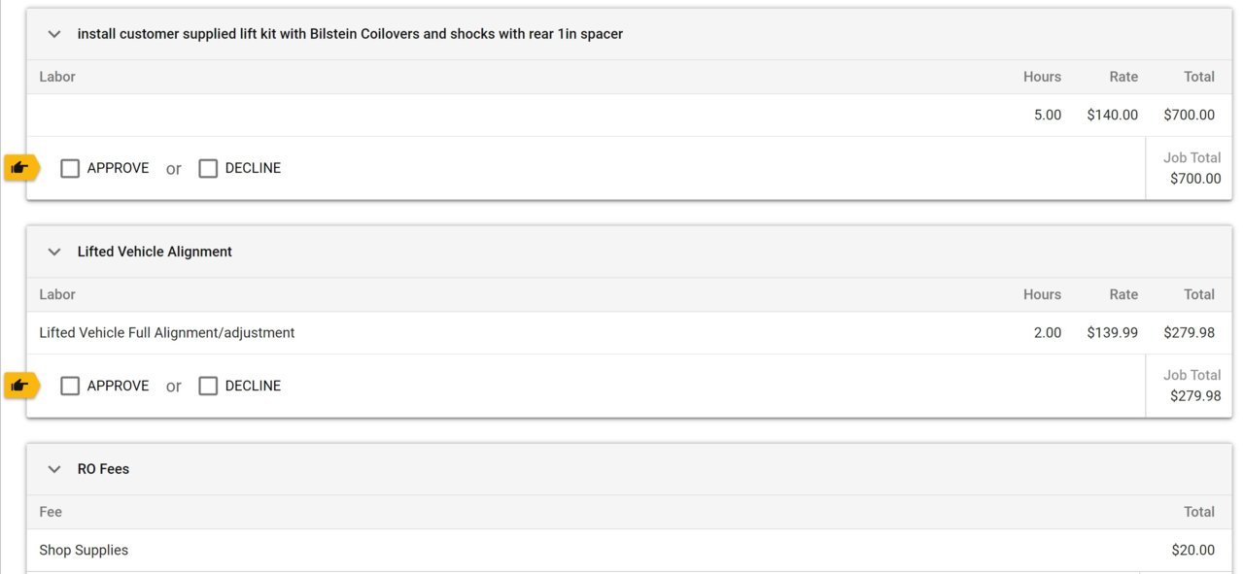Click the $20.00 Shop Supplies total
Image resolution: width=1243 pixels, height=574 pixels.
tap(1193, 551)
